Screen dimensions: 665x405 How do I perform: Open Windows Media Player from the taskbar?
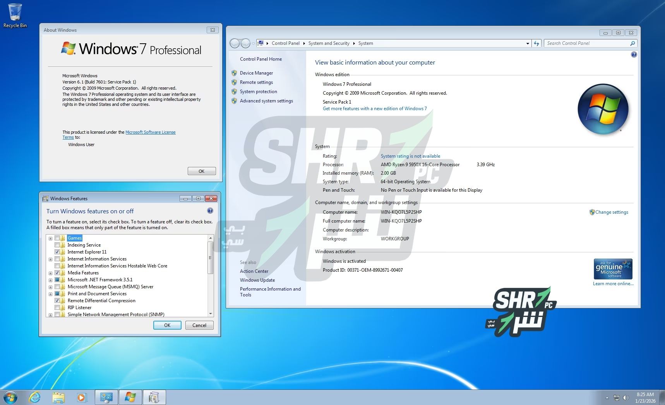(82, 397)
